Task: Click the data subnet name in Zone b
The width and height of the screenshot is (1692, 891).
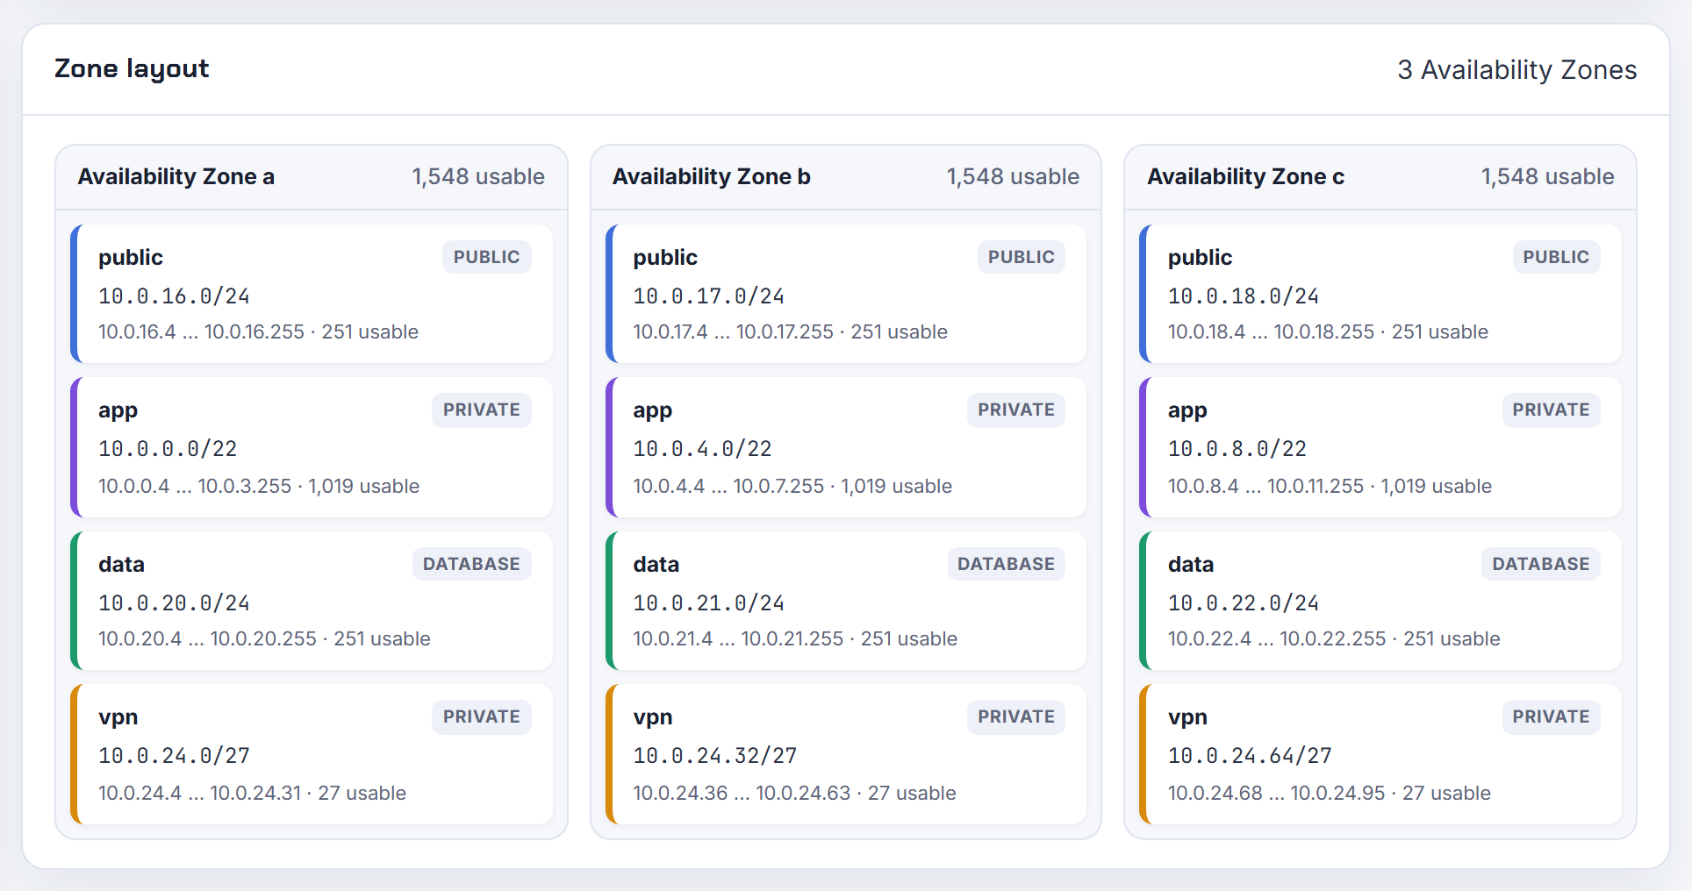Action: coord(656,564)
